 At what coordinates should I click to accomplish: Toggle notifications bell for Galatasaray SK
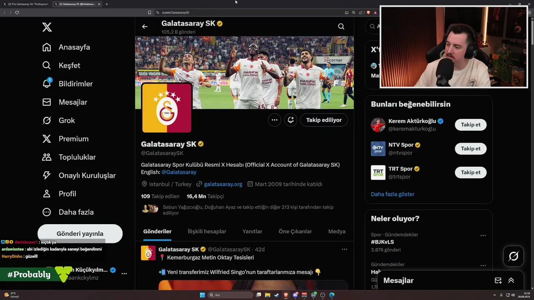291,120
